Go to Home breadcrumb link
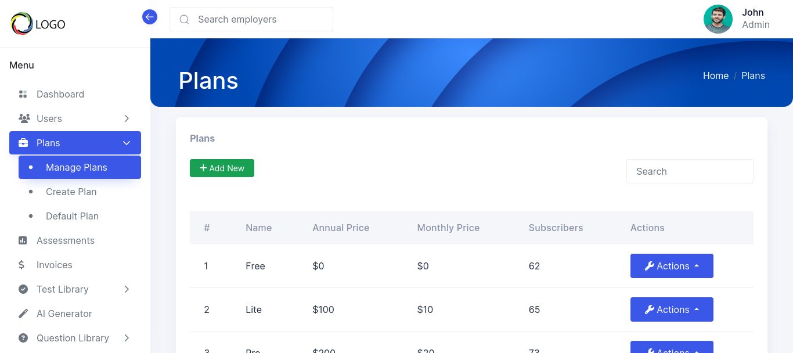793x353 pixels. (x=715, y=75)
